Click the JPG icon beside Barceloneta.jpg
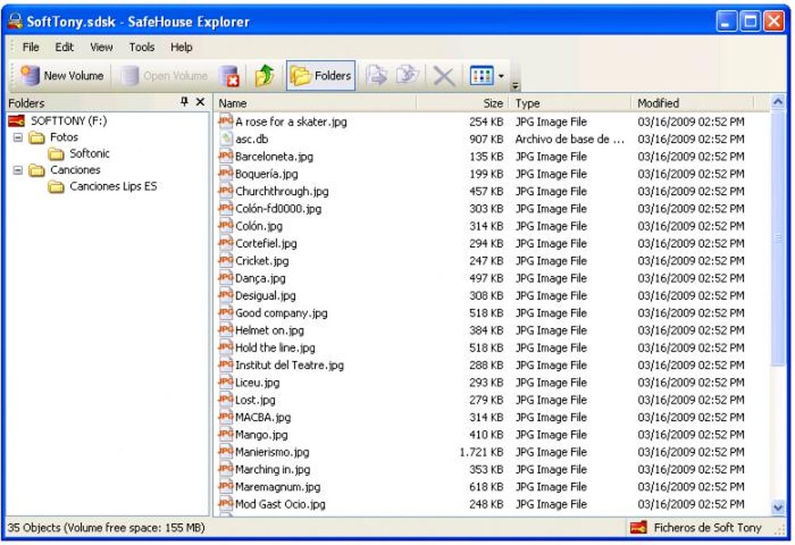The height and width of the screenshot is (545, 795). [x=225, y=156]
